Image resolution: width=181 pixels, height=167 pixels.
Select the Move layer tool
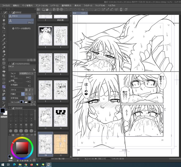pyautogui.click(x=4, y=24)
